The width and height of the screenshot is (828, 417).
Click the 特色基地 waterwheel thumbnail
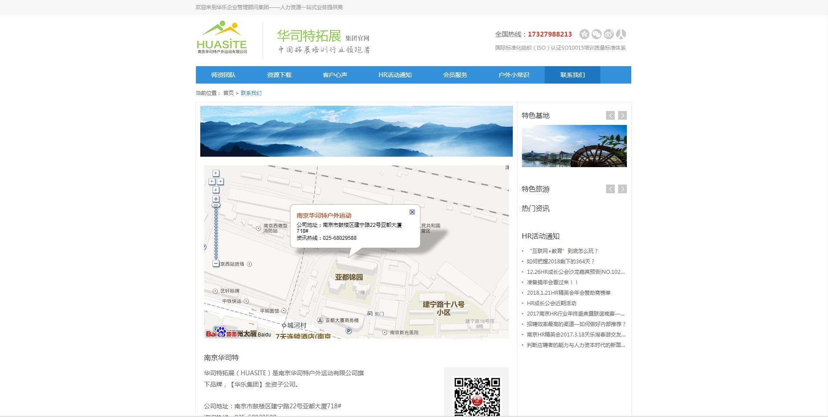574,146
